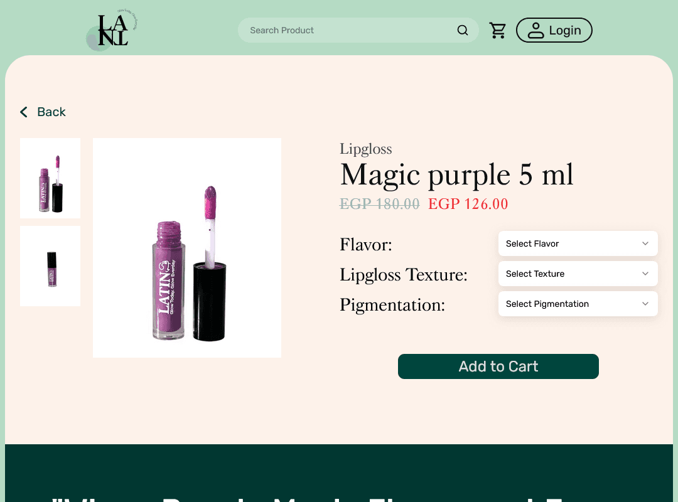Screen dimensions: 678x502
Task: Click the Login button
Action: pyautogui.click(x=554, y=30)
